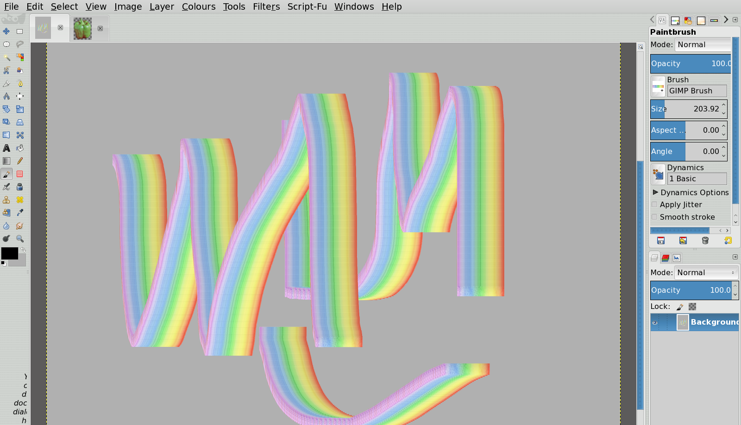The height and width of the screenshot is (425, 741).
Task: Close the green pepper image tab
Action: pos(100,28)
